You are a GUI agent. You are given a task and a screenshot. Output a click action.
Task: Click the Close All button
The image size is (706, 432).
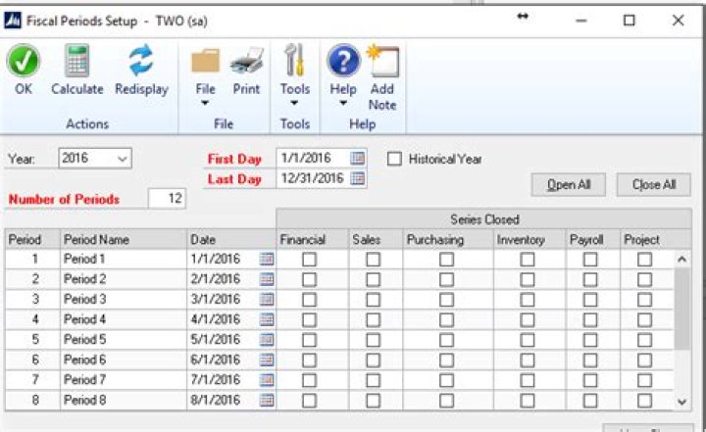[x=653, y=185]
